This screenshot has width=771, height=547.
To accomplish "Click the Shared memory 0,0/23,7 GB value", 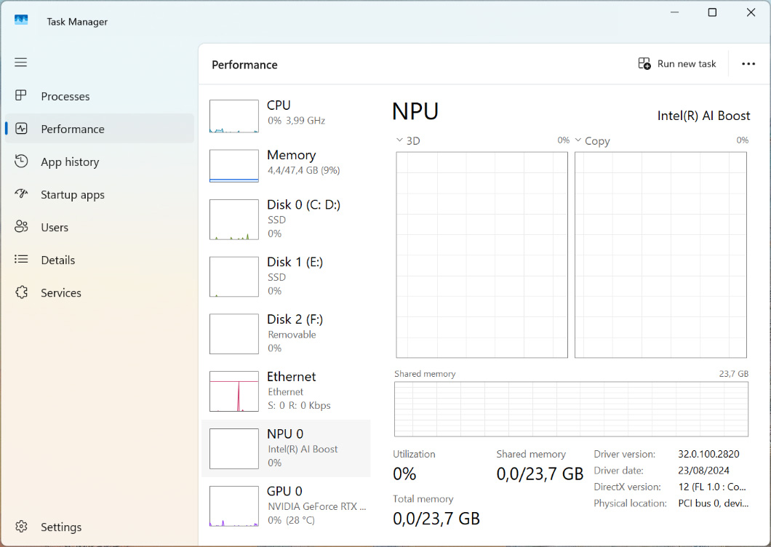I will 540,474.
